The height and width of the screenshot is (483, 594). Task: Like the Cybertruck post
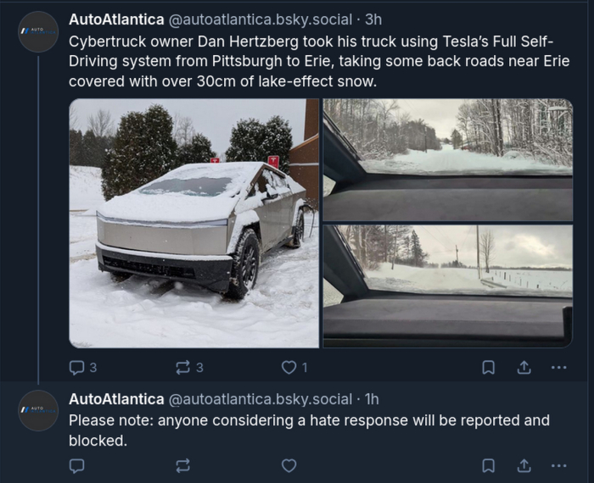[x=289, y=368]
